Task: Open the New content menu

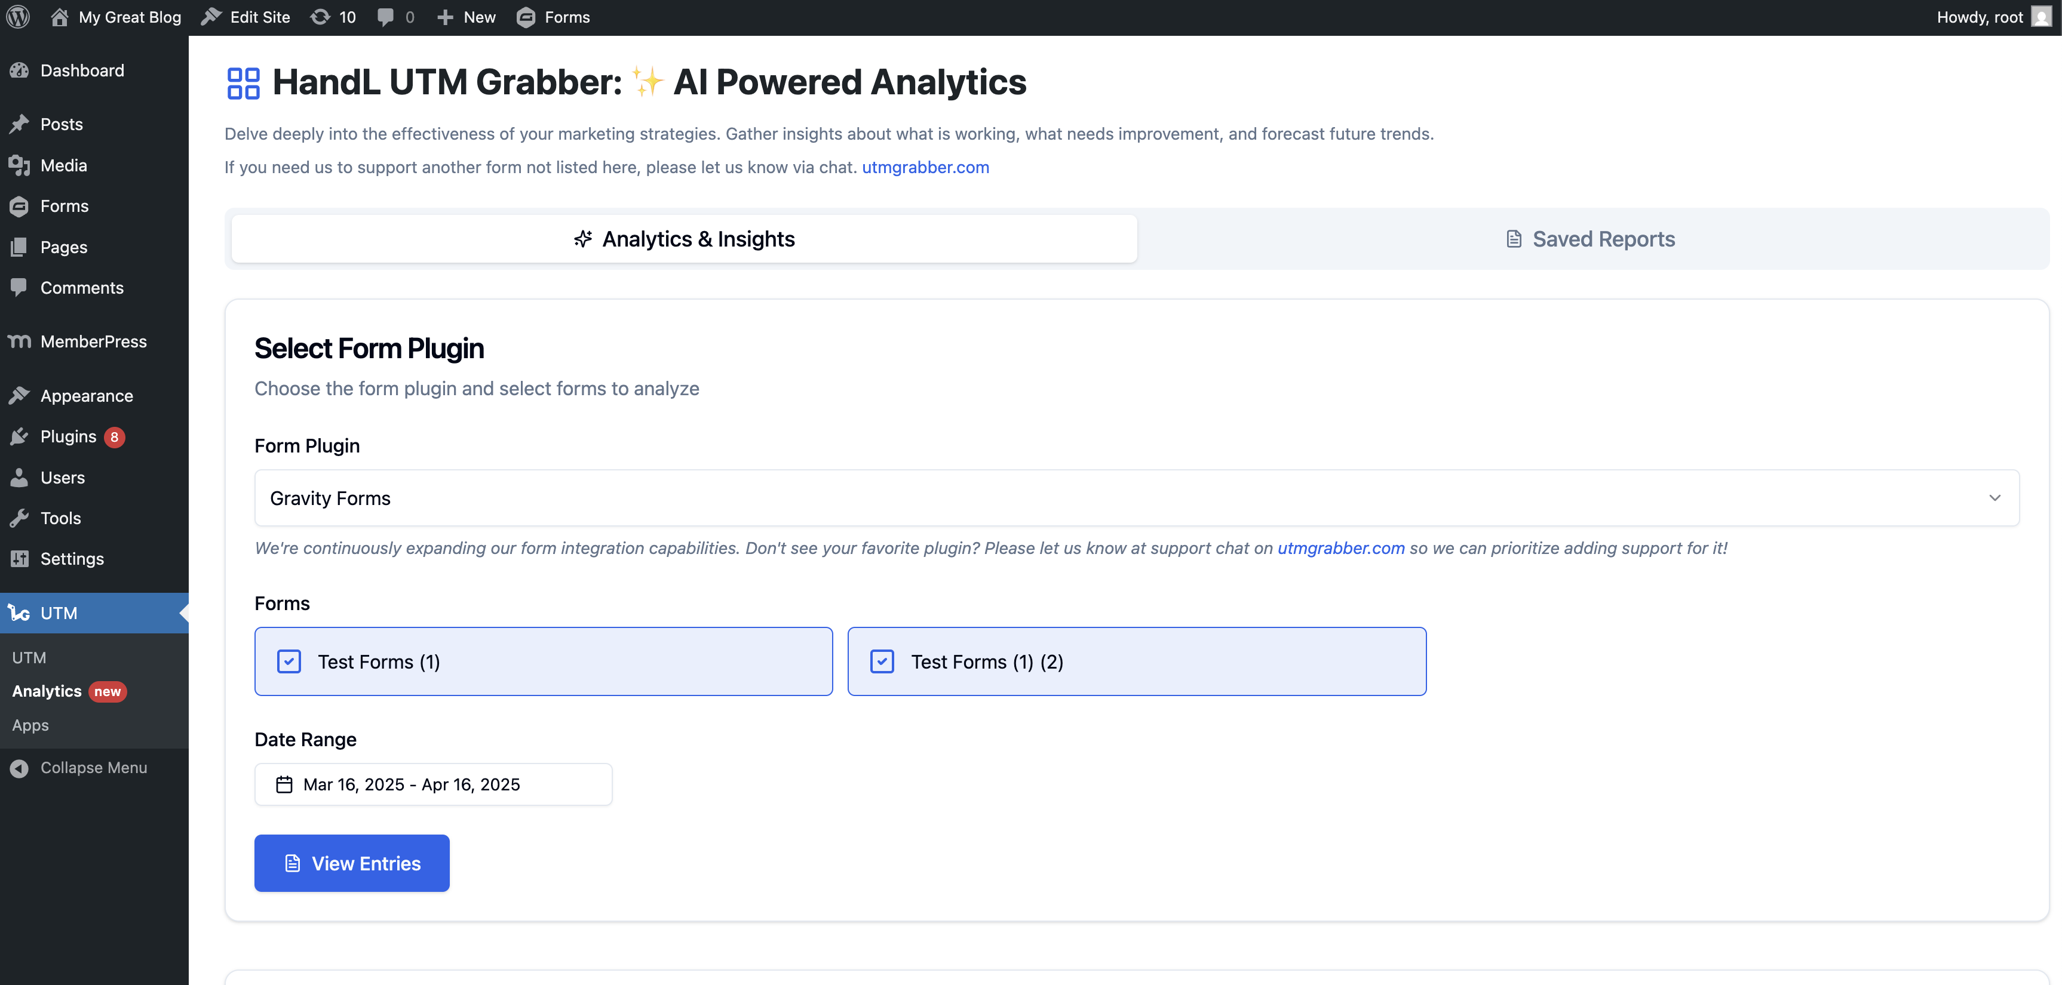Action: click(x=466, y=17)
